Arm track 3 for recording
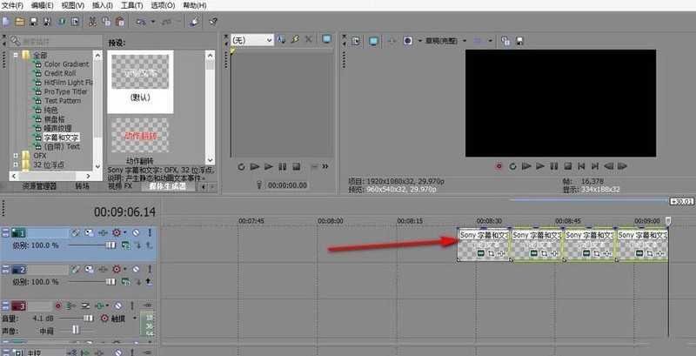696x356 pixels. (x=59, y=306)
